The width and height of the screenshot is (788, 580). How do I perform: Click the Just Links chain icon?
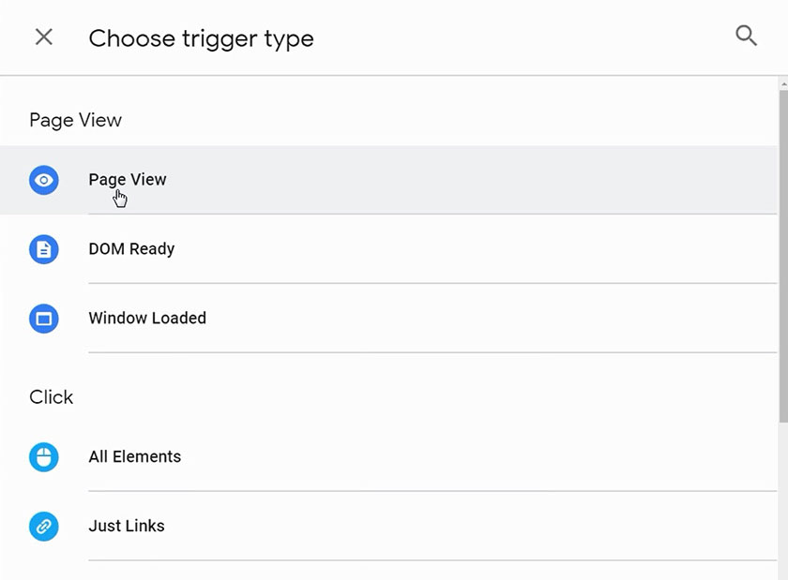44,527
